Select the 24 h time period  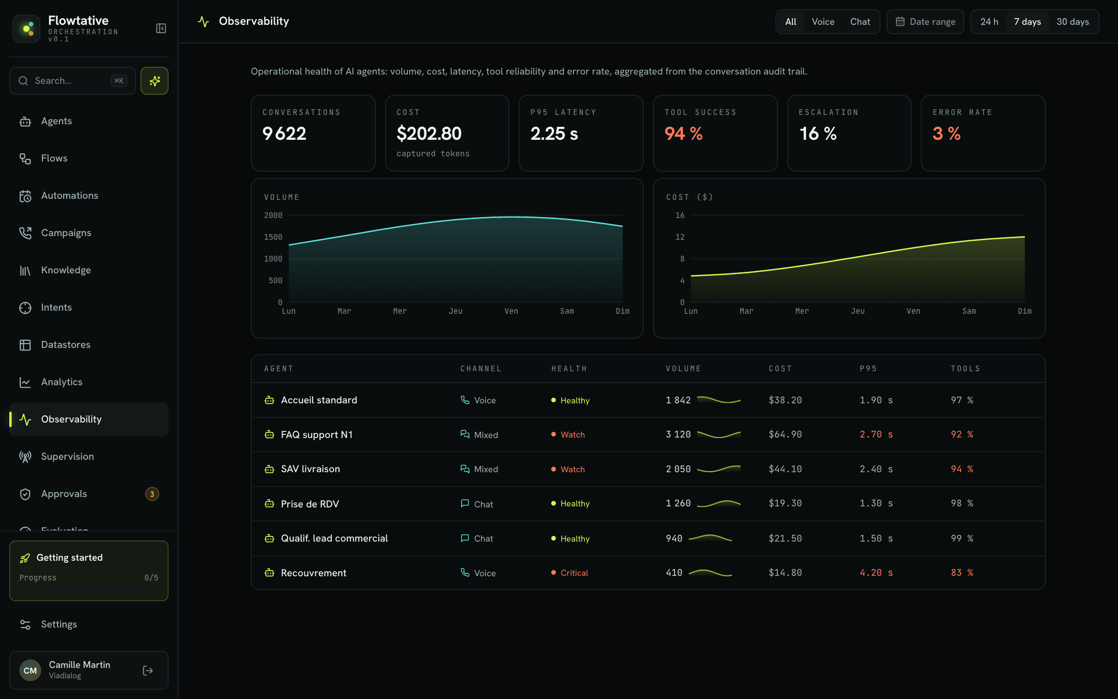[x=989, y=22]
